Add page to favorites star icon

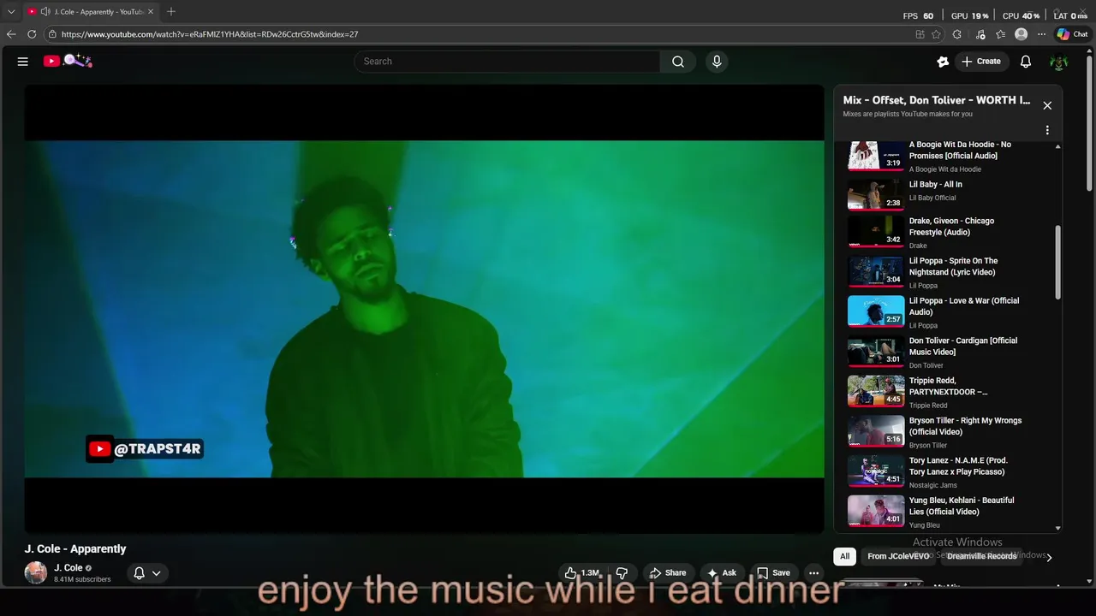(x=936, y=34)
